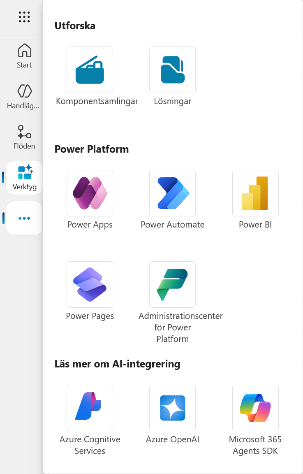Open Administrationscenter för Power Platform icon
This screenshot has height=474, width=303.
tap(173, 284)
